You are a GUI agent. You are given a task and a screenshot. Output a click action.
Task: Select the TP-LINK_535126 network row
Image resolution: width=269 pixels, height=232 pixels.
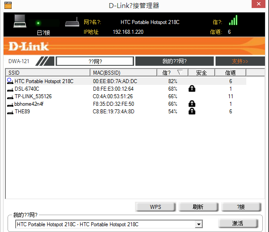[x=126, y=96]
